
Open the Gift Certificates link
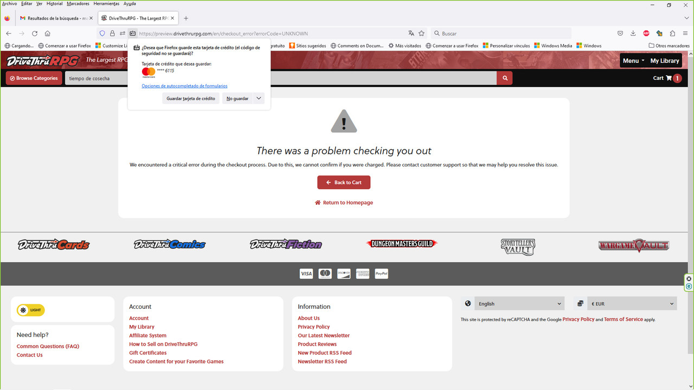[149, 353]
